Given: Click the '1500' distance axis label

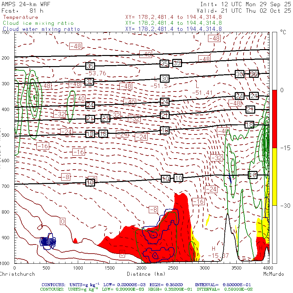Looking at the screenshot, I should [109, 268].
